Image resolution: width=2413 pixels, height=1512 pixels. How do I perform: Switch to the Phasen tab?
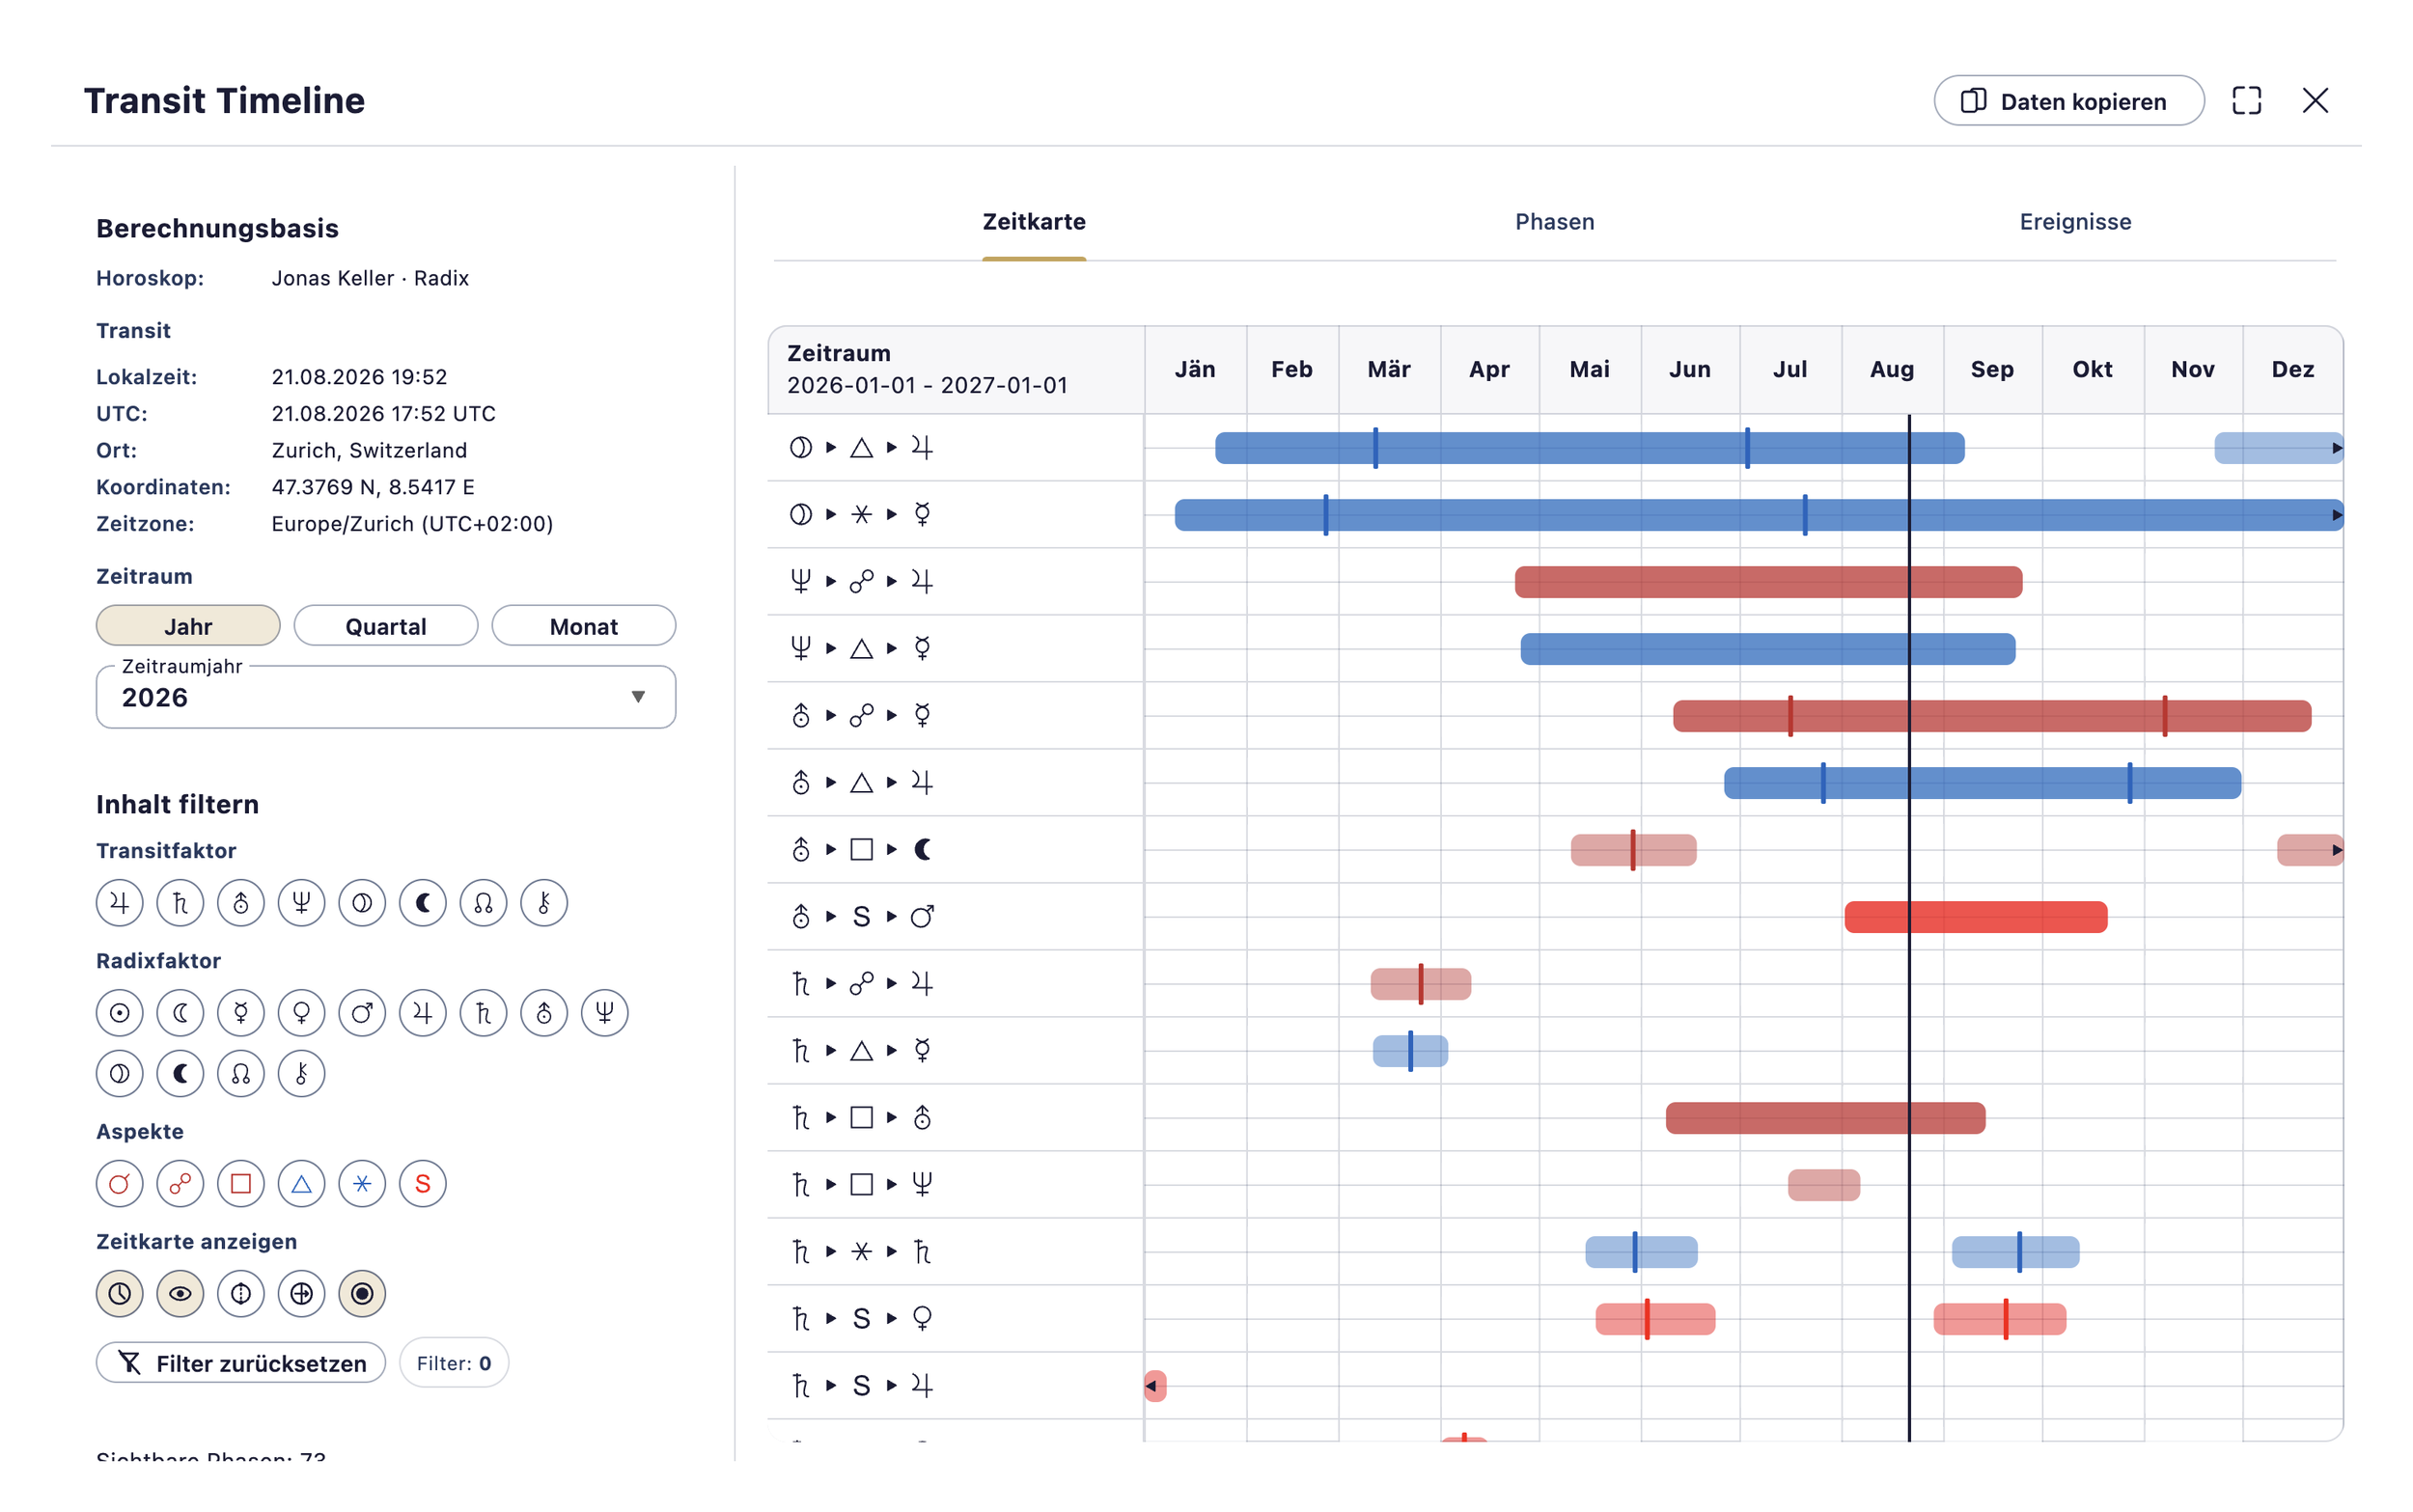pyautogui.click(x=1554, y=222)
